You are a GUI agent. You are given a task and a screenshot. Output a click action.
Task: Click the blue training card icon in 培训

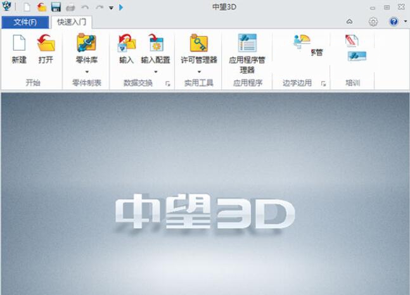pyautogui.click(x=357, y=56)
